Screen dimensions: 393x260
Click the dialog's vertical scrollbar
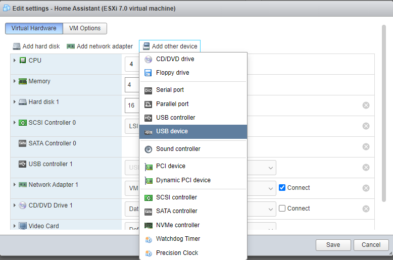click(x=384, y=113)
